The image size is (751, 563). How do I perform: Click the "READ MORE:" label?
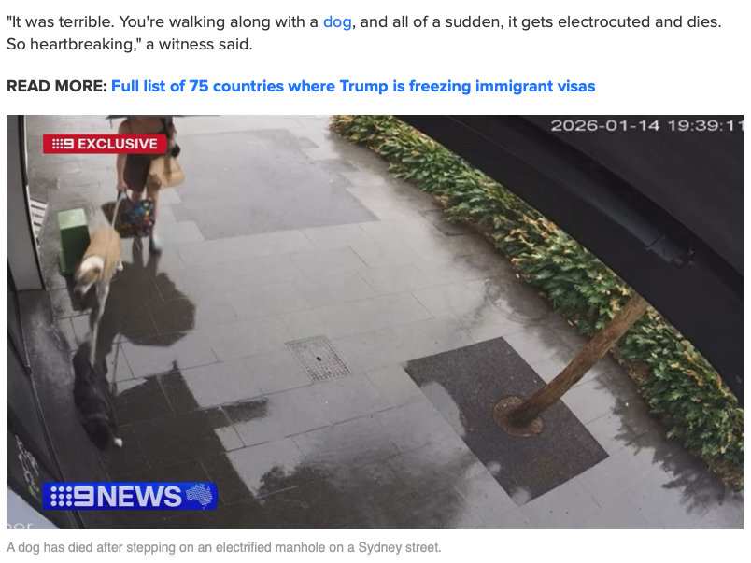[x=57, y=86]
